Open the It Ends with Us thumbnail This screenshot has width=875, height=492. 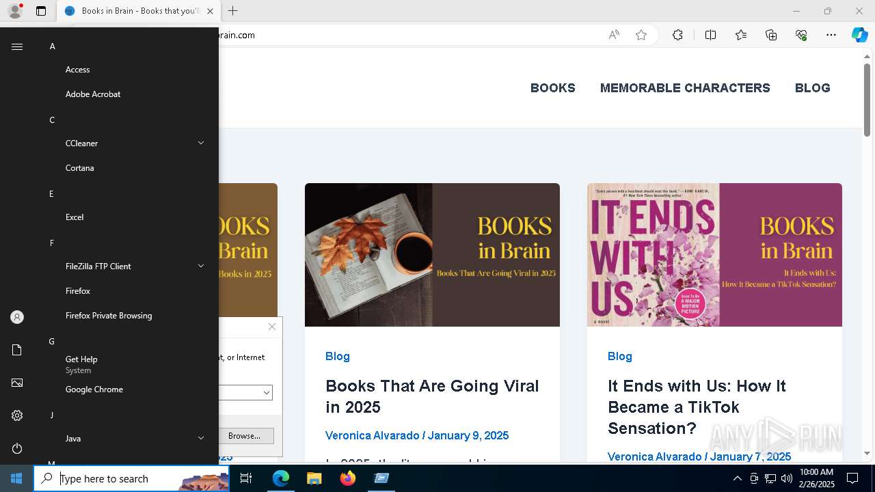click(x=714, y=255)
